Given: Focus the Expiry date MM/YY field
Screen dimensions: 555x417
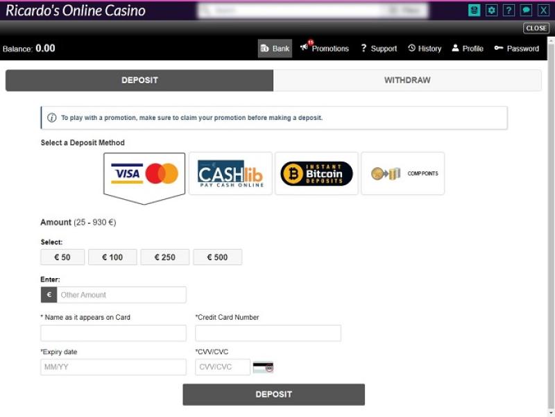Looking at the screenshot, I should [113, 367].
